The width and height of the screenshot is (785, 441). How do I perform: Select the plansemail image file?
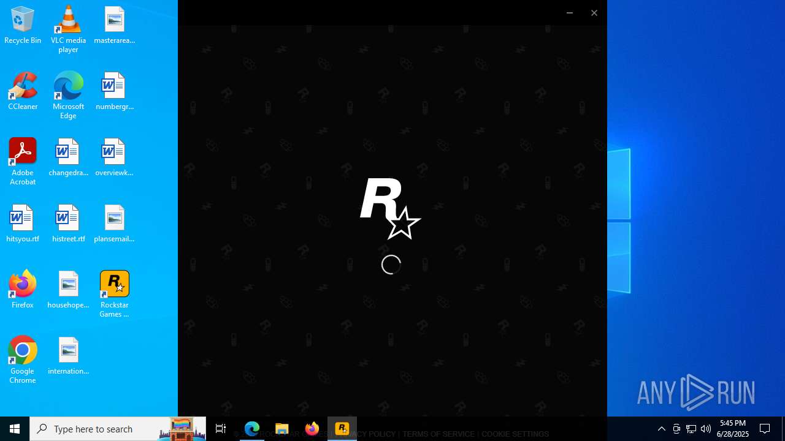coord(114,224)
